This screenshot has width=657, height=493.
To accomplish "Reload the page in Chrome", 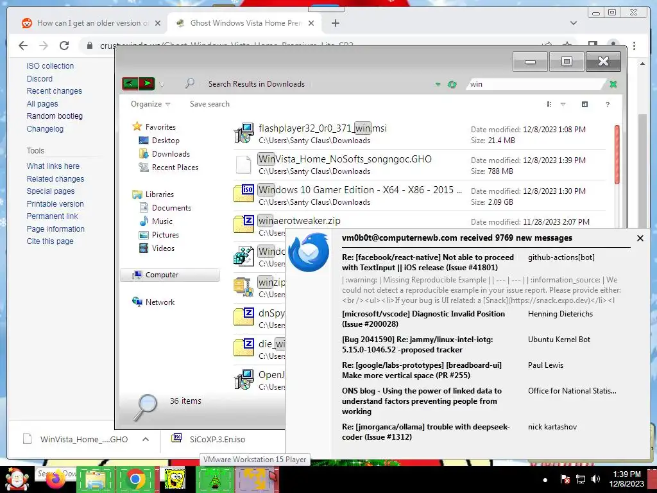I will tap(64, 46).
